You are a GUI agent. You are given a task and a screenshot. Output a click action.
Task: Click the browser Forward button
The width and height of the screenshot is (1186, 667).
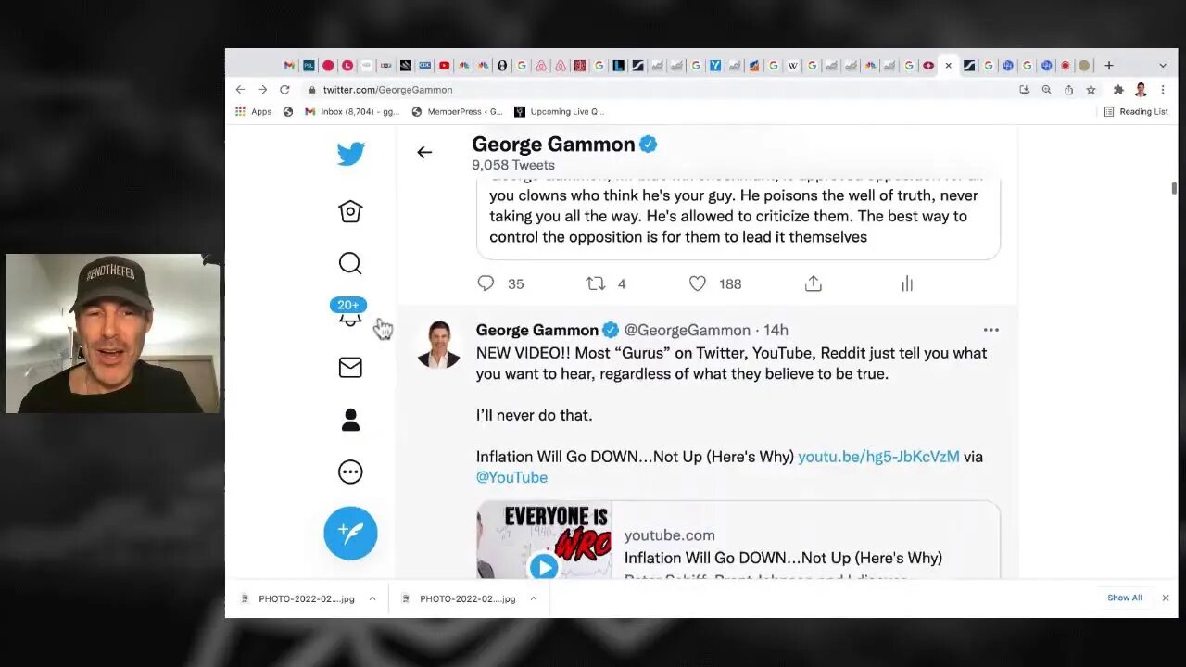click(x=262, y=90)
